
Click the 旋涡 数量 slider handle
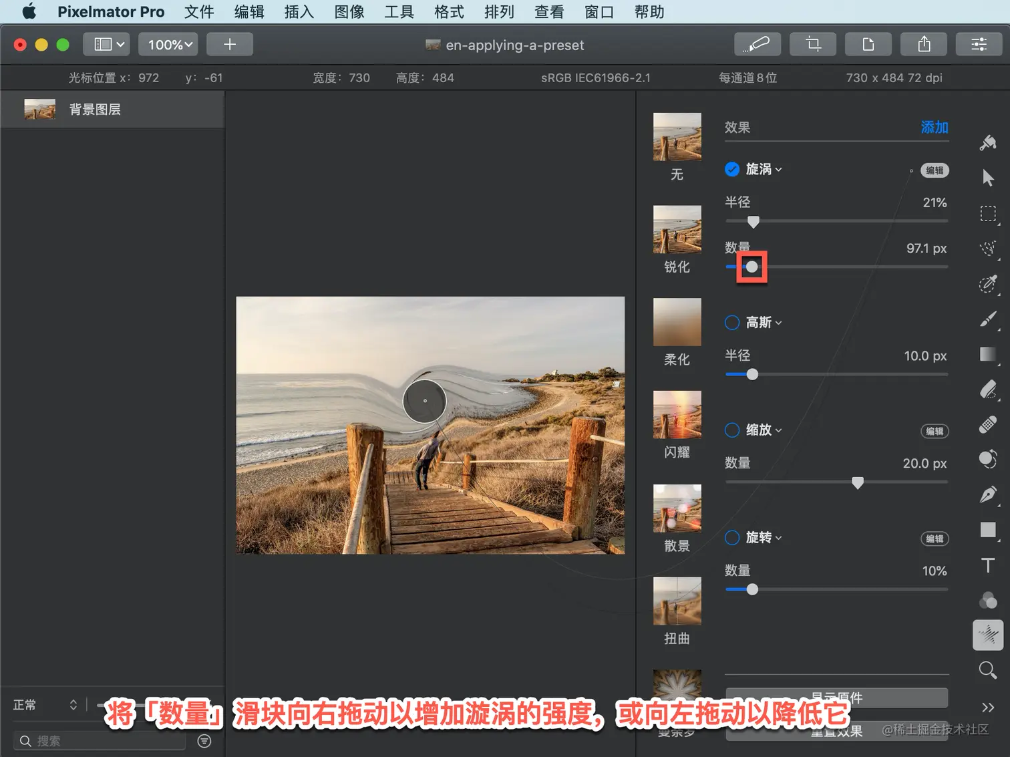pos(752,267)
